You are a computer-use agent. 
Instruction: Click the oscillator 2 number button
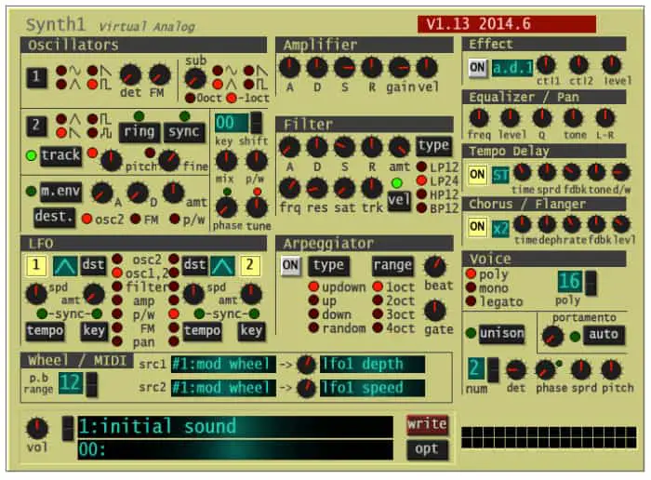(x=36, y=126)
